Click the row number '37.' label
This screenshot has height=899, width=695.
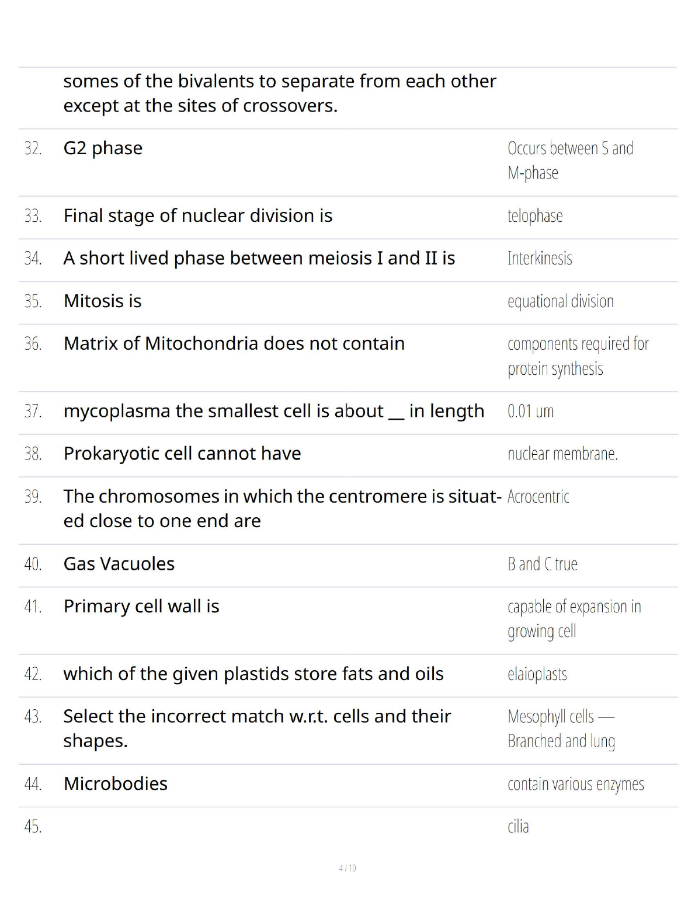[x=33, y=412]
